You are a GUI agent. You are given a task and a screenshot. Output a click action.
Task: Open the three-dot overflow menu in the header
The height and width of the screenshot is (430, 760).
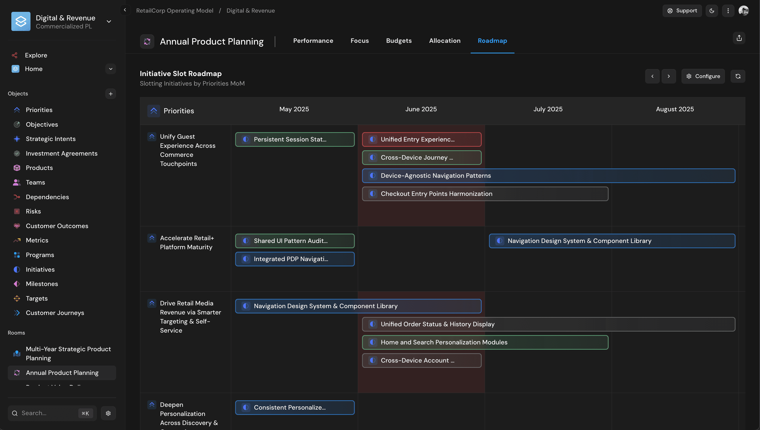pyautogui.click(x=728, y=10)
